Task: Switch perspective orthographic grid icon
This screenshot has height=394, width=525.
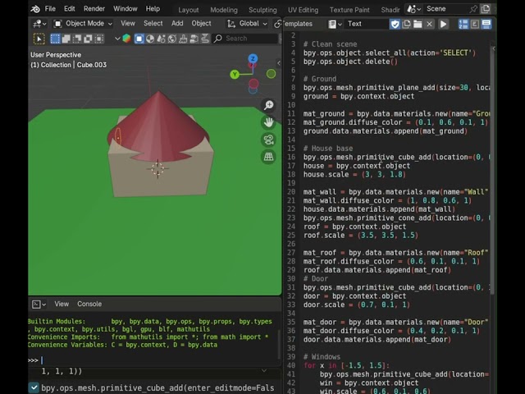Action: tap(268, 157)
